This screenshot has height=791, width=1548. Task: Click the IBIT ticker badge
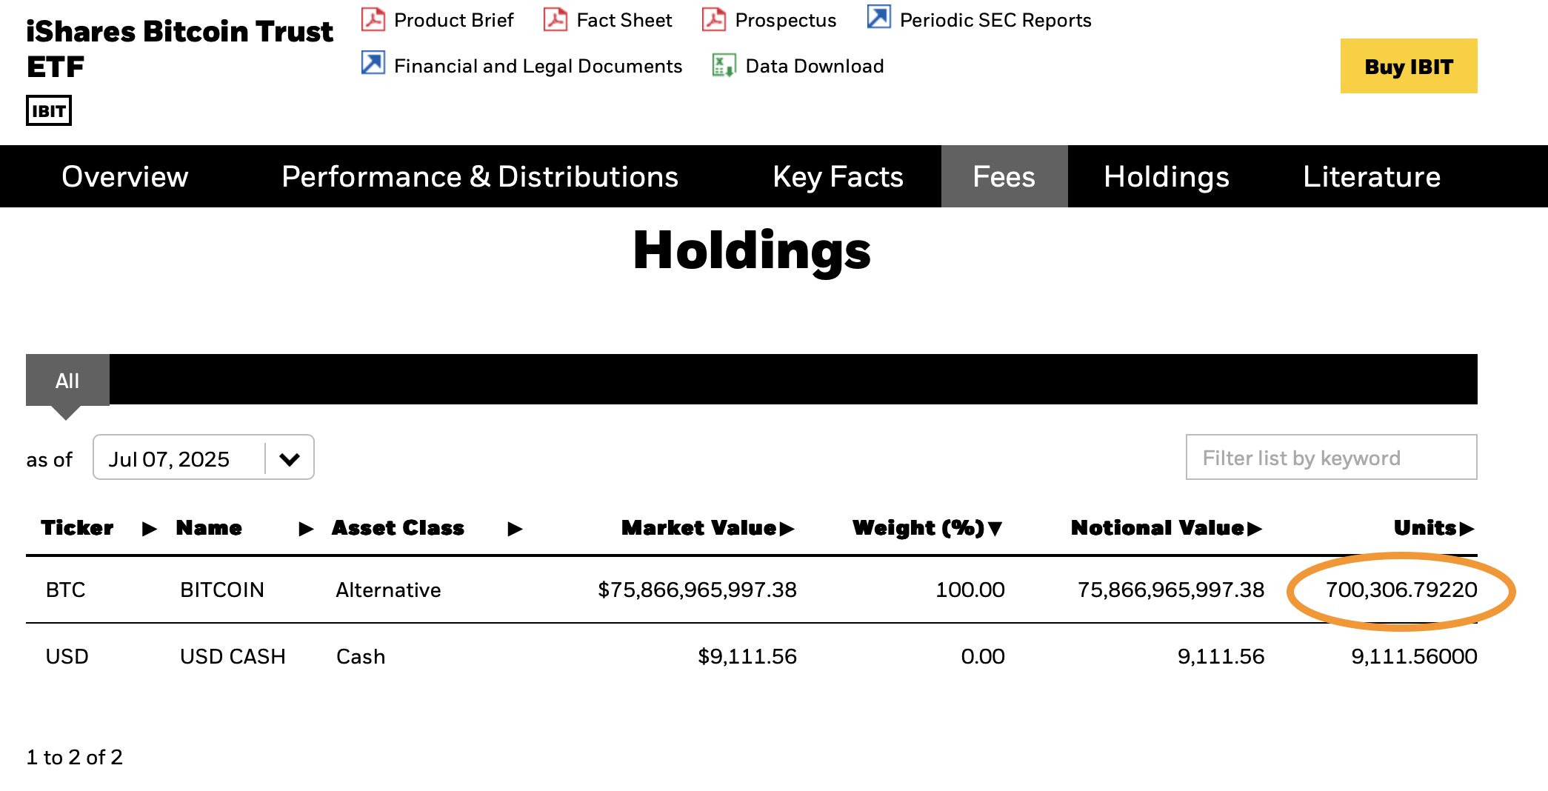point(49,111)
